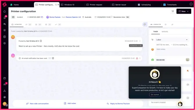Open three-dot menu on email notification row
This screenshot has height=110, width=195.
coord(140,58)
